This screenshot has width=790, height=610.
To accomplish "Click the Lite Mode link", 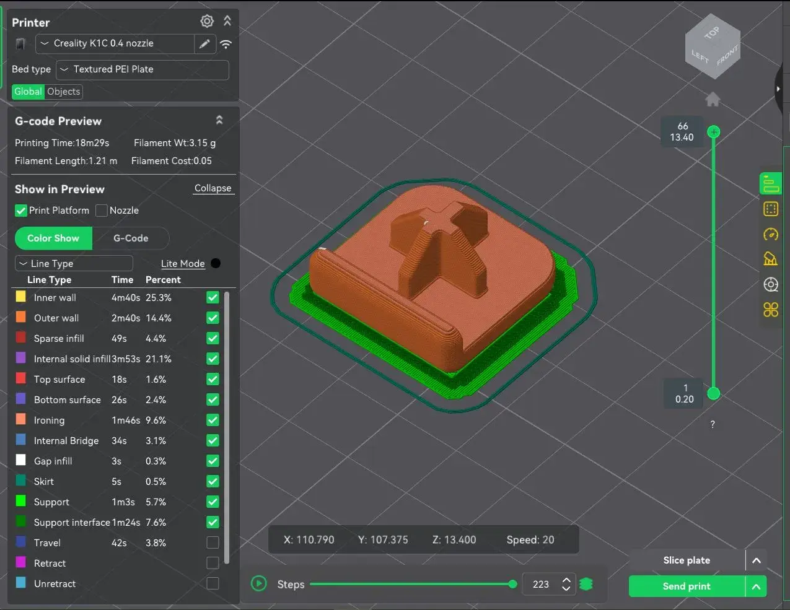I will (x=183, y=264).
